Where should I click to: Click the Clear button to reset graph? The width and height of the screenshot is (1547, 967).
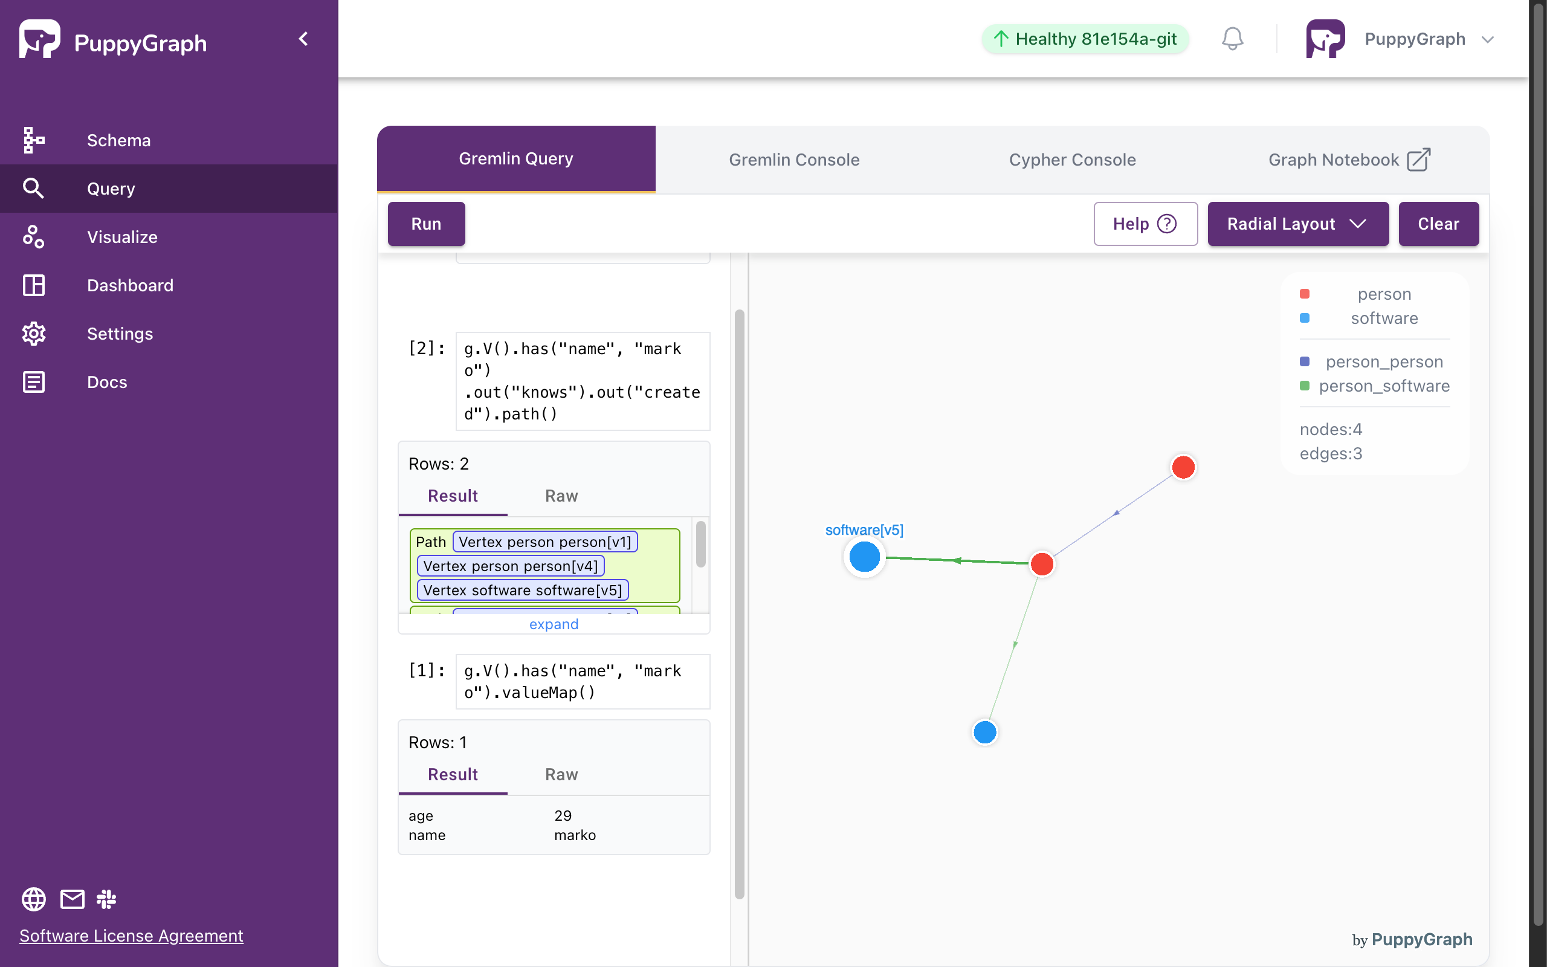point(1439,223)
